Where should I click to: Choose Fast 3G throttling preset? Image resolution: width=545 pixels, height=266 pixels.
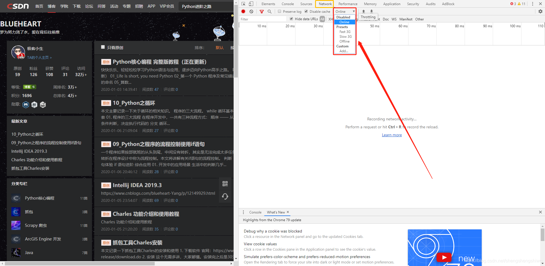(x=345, y=32)
